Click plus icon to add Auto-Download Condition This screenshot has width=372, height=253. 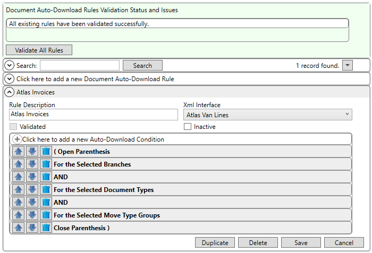click(x=17, y=139)
